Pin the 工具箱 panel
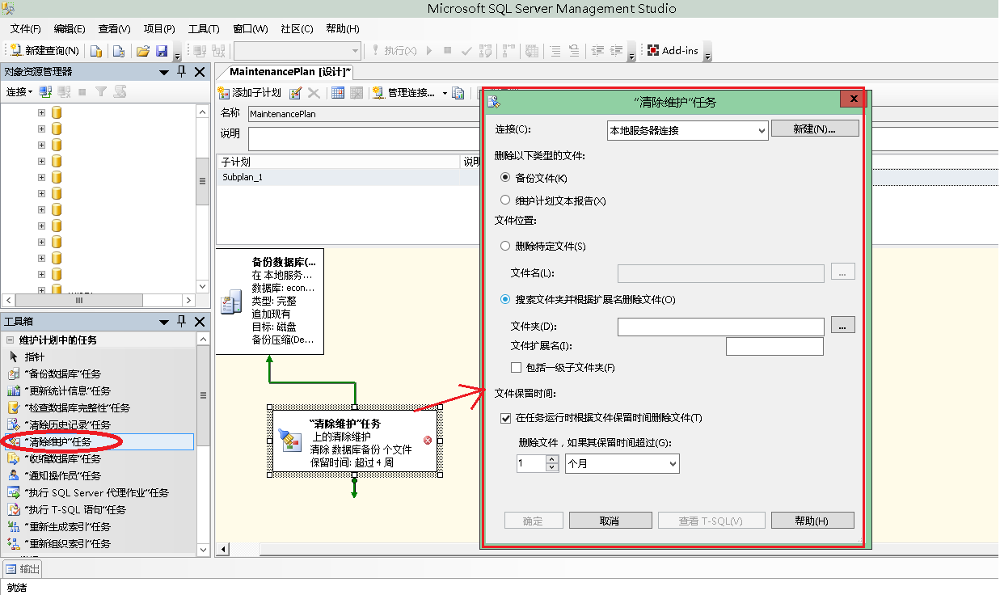The width and height of the screenshot is (1000, 595). pyautogui.click(x=182, y=321)
